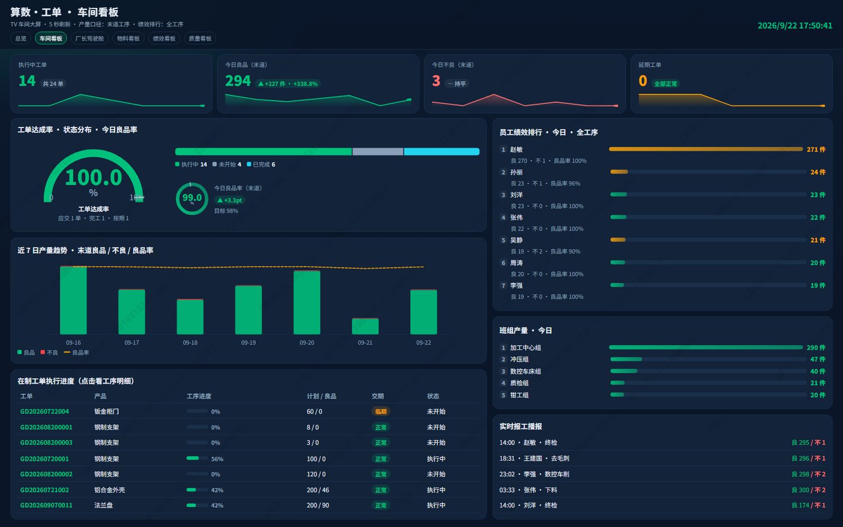Switch to the 总览 tab
This screenshot has width=843, height=527.
point(21,38)
